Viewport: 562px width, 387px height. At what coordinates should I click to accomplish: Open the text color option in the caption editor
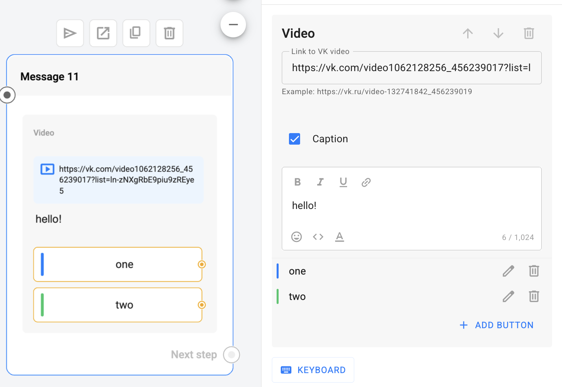340,237
